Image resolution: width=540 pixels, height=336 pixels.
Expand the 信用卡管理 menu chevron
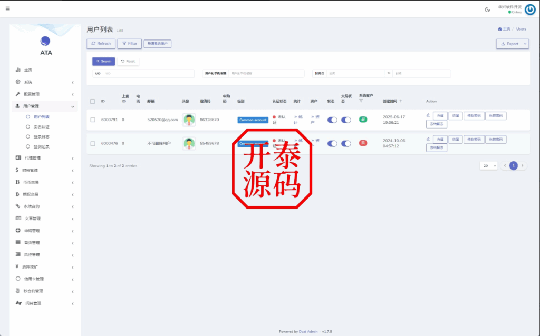click(73, 279)
